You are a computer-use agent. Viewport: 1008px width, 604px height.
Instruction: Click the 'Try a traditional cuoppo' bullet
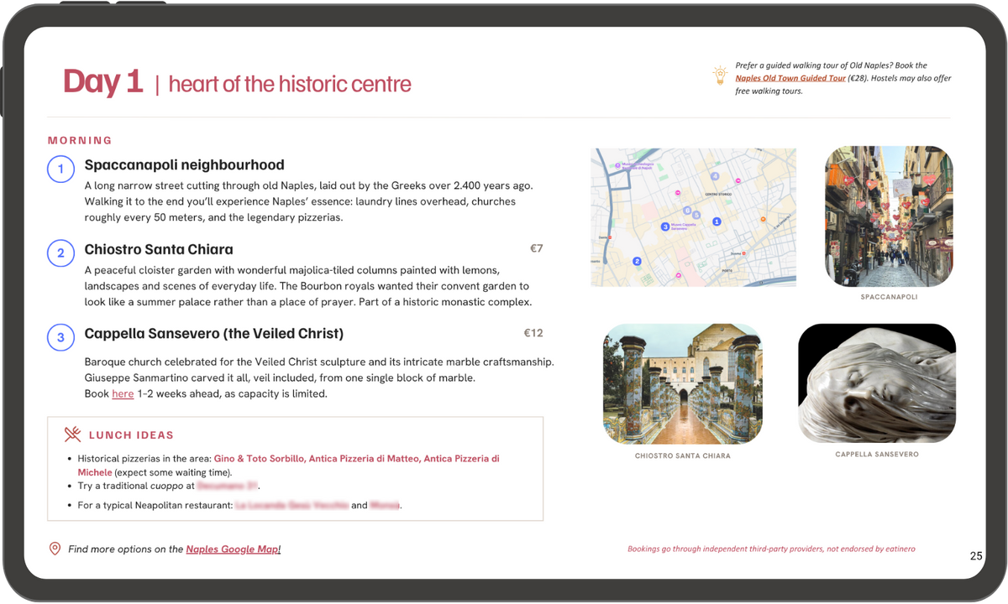[x=169, y=486]
